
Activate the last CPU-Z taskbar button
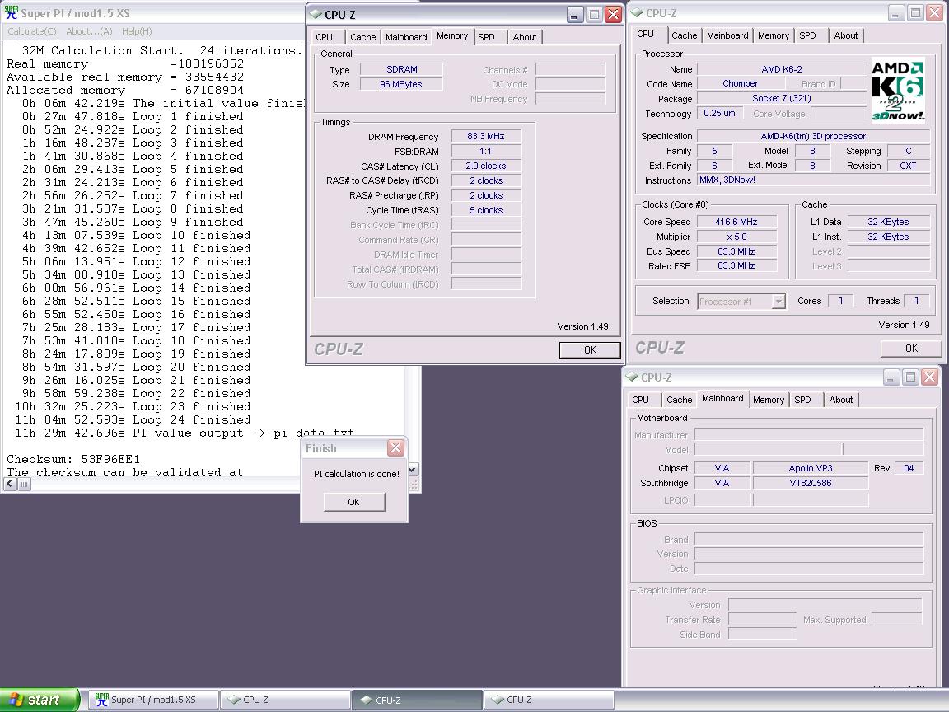[x=549, y=700]
